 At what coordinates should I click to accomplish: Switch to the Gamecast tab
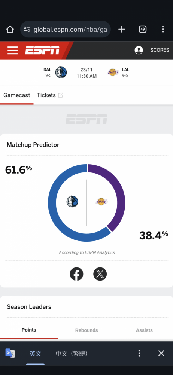17,95
